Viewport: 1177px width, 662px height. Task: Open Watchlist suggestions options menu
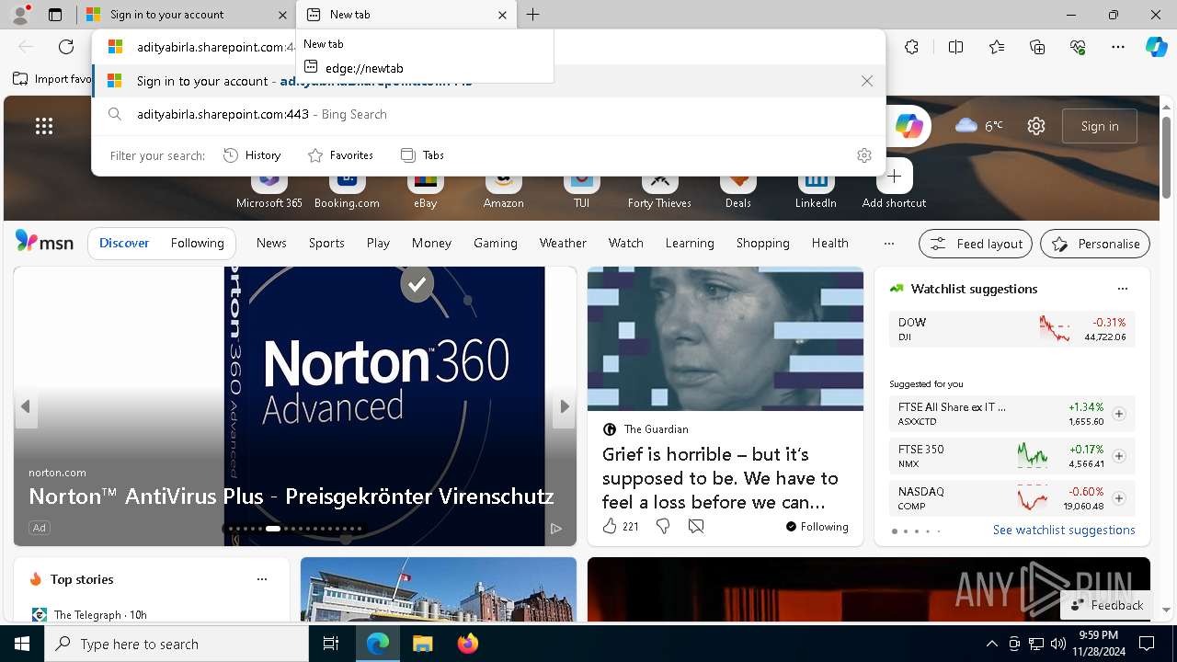coord(1122,289)
